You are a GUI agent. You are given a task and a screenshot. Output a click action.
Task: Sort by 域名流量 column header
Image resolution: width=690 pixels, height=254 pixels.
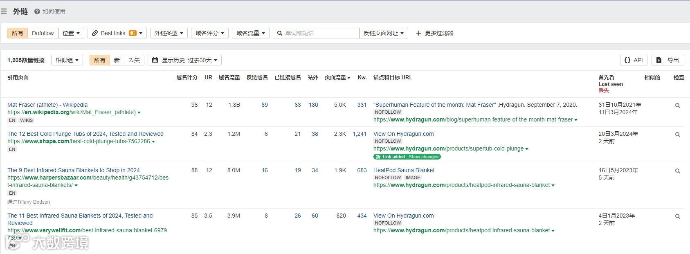point(229,77)
